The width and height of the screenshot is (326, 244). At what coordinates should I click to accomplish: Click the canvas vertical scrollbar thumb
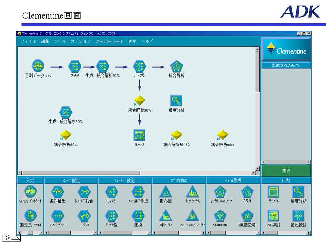258,72
